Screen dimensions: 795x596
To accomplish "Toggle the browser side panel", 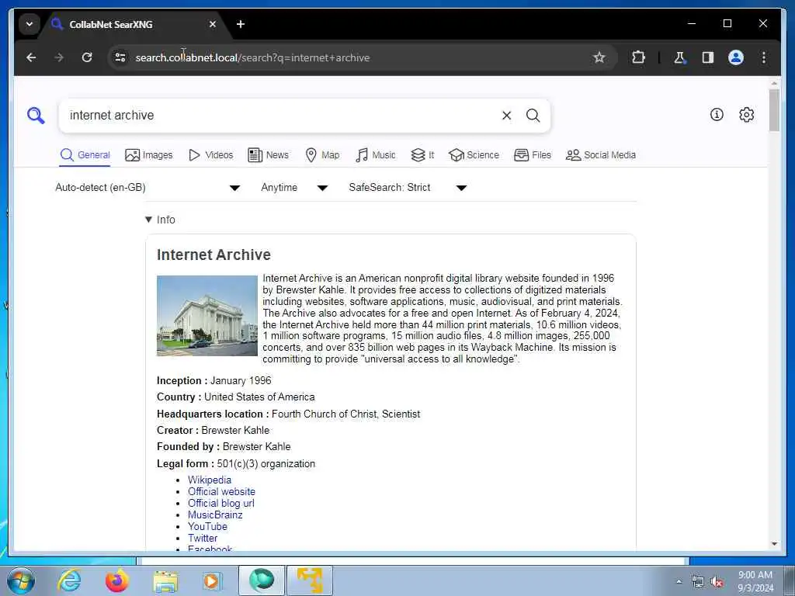I will [708, 57].
